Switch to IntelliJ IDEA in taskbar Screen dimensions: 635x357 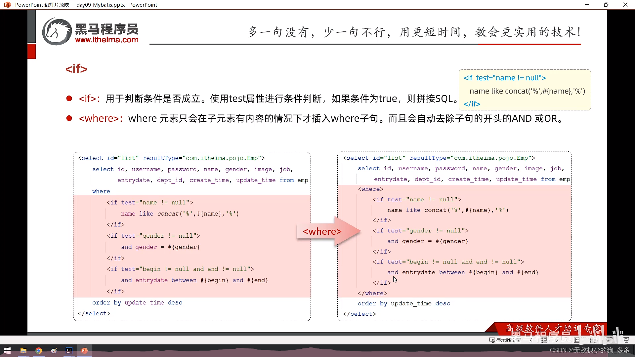pyautogui.click(x=69, y=351)
